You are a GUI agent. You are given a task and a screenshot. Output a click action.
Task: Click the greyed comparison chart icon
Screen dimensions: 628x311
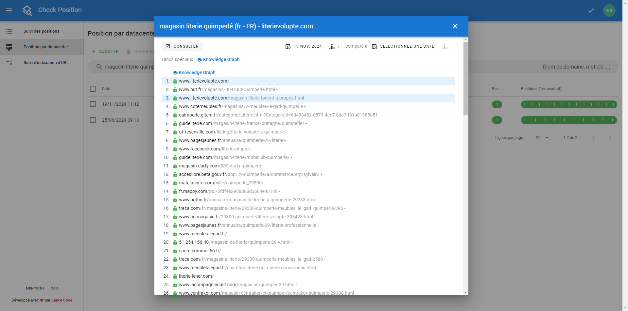(x=445, y=47)
